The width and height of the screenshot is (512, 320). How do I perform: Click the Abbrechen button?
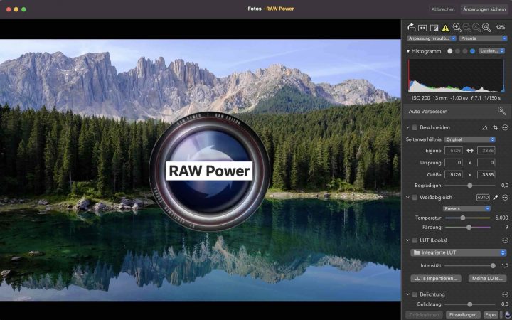tap(443, 9)
